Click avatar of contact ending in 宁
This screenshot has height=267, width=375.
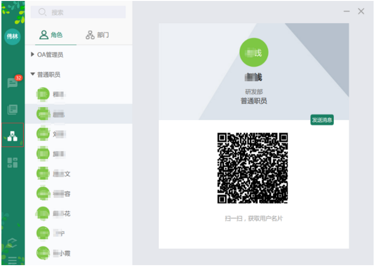(43, 233)
